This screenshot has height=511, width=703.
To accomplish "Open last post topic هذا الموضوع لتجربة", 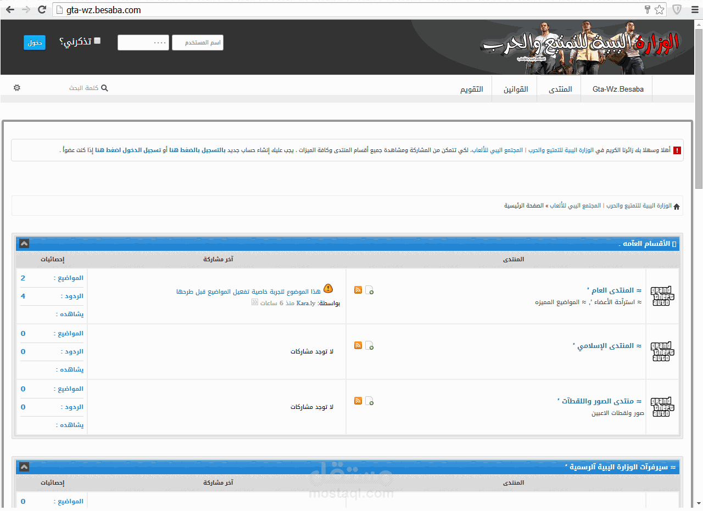I will point(248,291).
